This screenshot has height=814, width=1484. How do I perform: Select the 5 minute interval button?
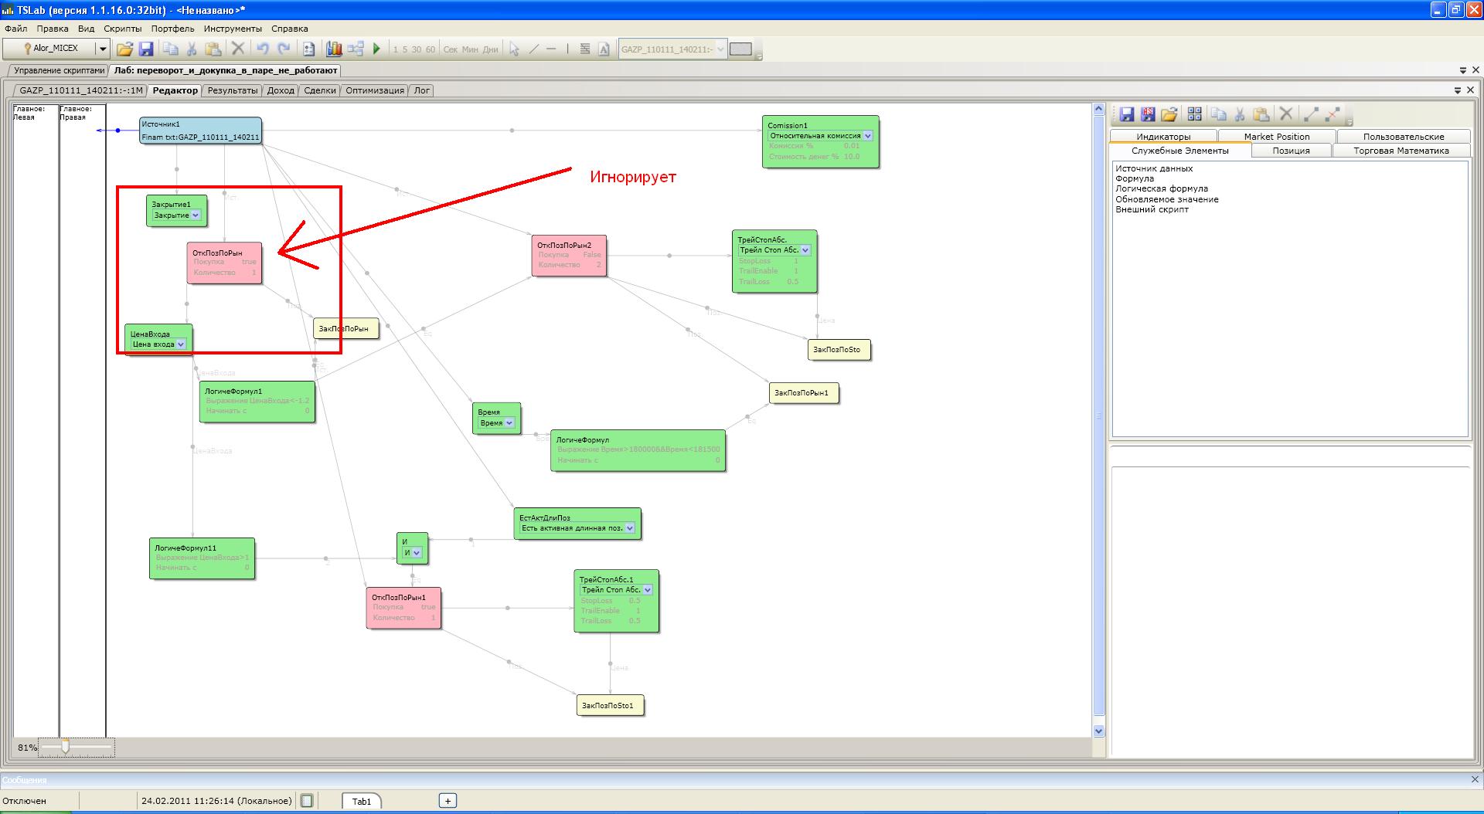click(405, 49)
